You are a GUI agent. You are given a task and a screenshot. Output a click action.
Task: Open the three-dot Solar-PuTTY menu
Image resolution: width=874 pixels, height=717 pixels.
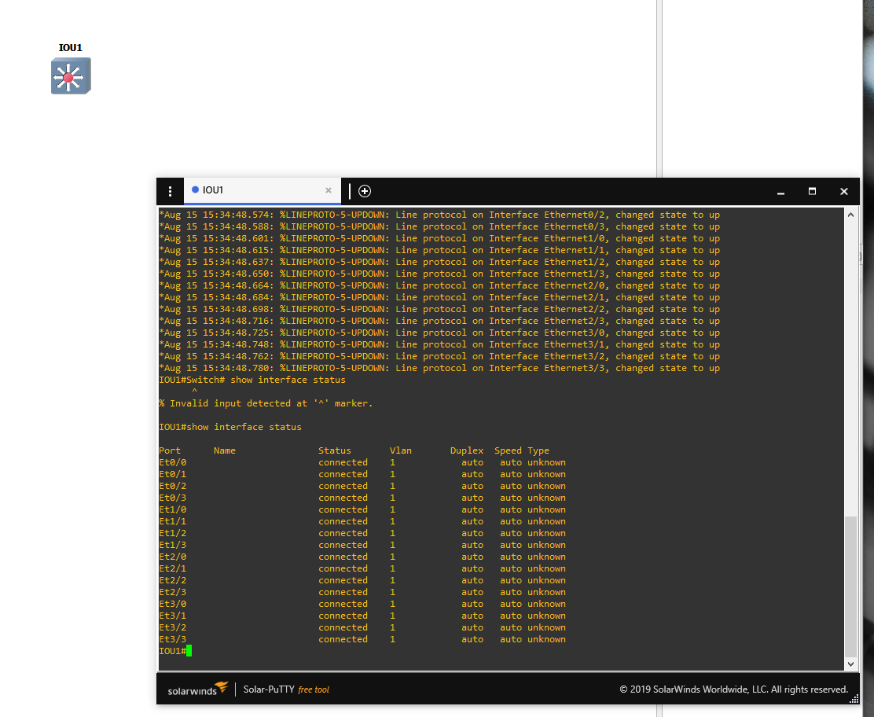coord(170,191)
